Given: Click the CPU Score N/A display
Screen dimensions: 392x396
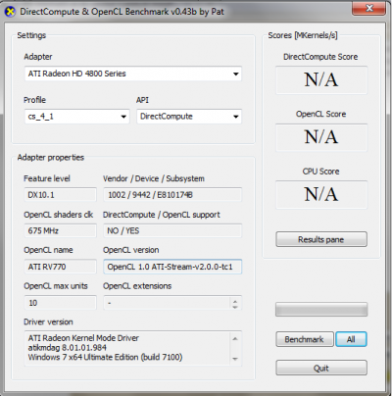Looking at the screenshot, I should [321, 195].
